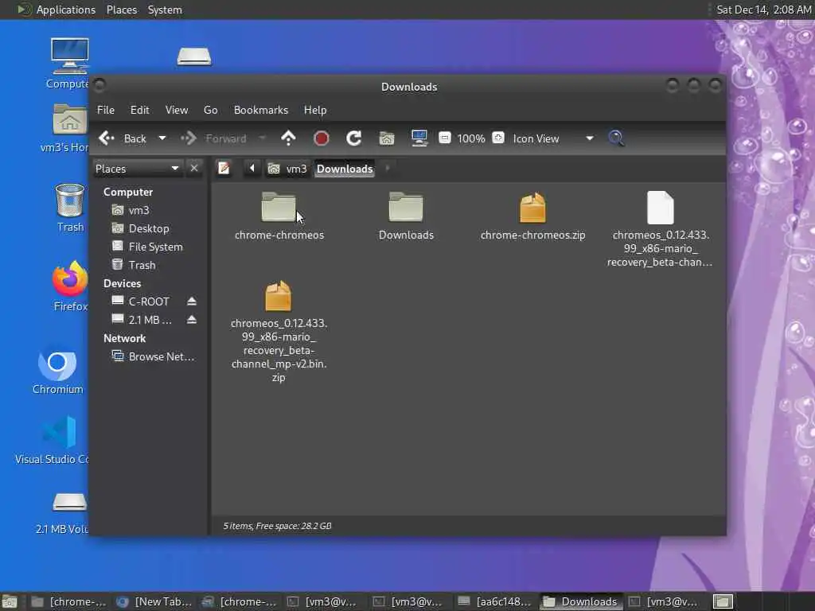Click the Computer desktop icon
815x611 pixels.
tap(69, 64)
